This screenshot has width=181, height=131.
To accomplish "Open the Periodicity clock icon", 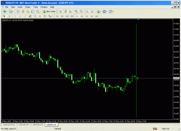I will 104,11.
